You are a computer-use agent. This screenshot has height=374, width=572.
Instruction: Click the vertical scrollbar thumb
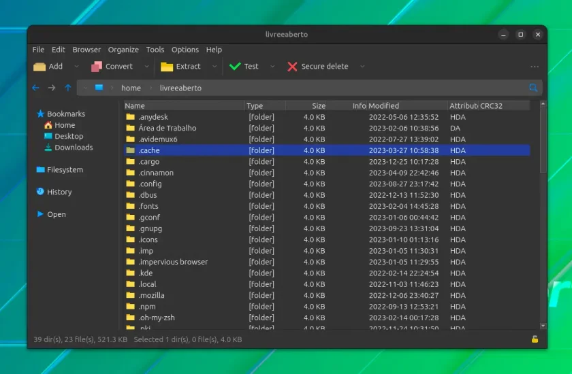tap(543, 140)
